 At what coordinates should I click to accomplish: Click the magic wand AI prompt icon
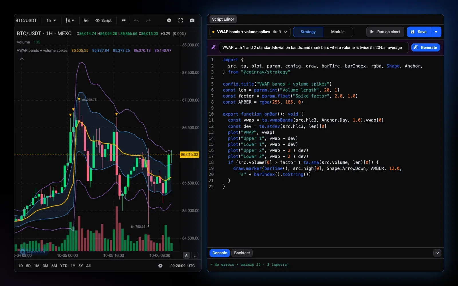(214, 47)
